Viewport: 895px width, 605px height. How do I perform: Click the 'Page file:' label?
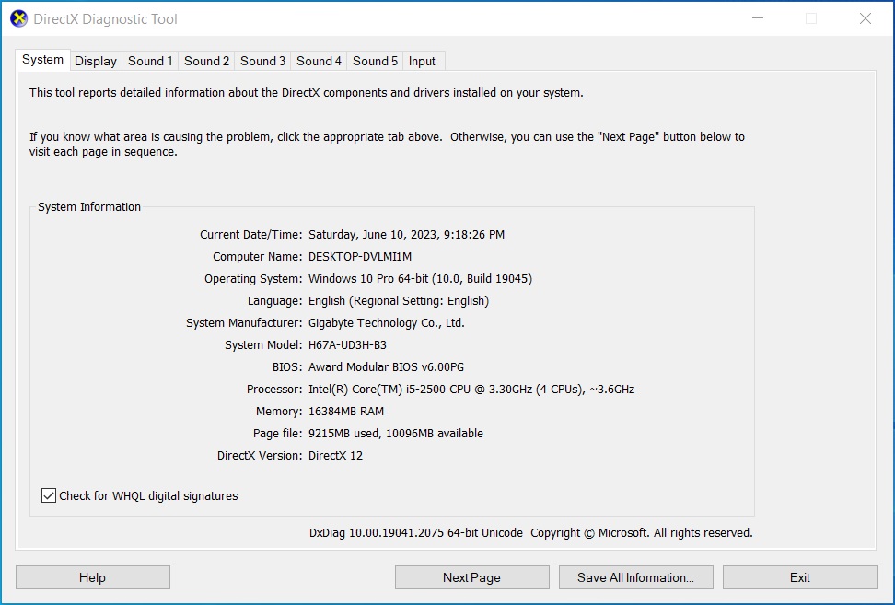pos(277,434)
